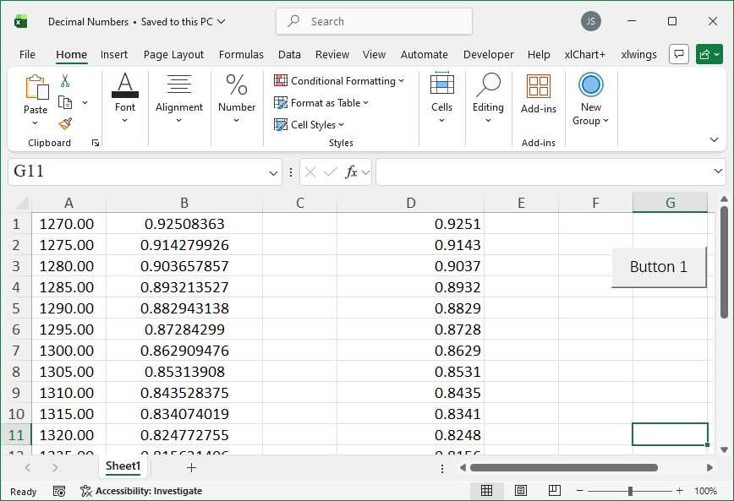
Task: Switch to Page Layout view
Action: (521, 491)
